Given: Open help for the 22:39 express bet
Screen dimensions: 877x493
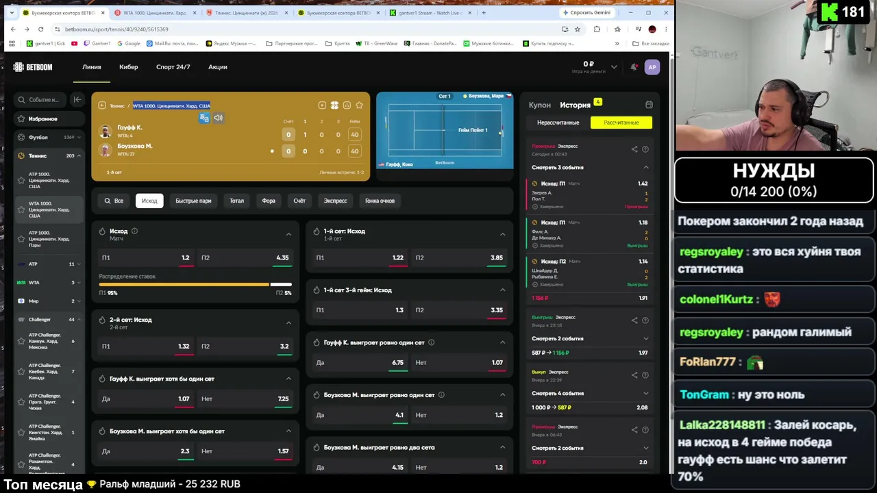Looking at the screenshot, I should pos(645,375).
